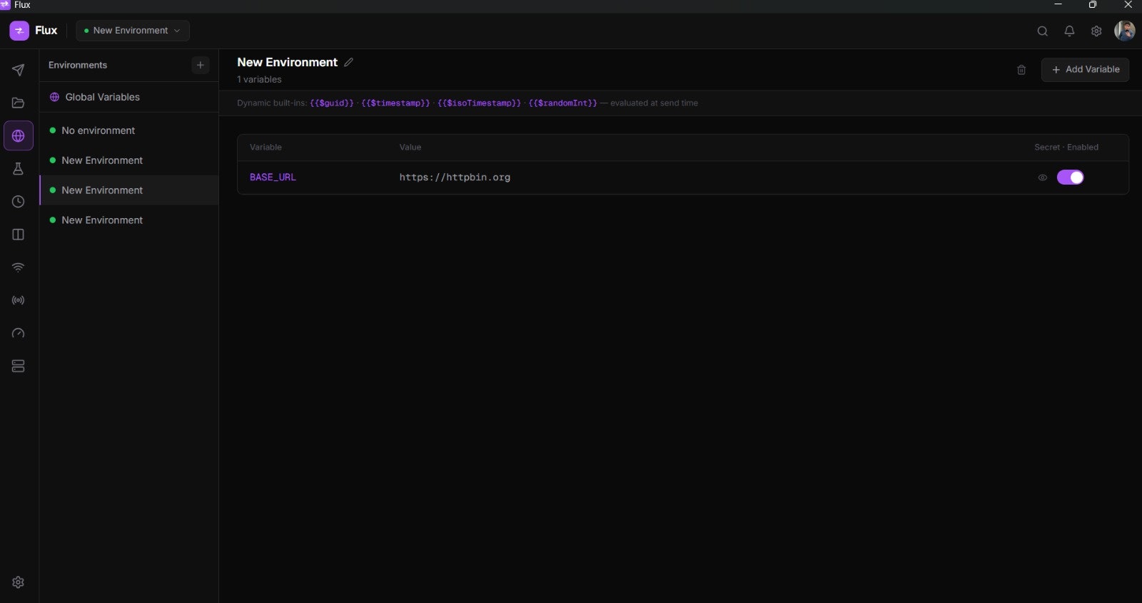The width and height of the screenshot is (1142, 603).
Task: Click the {{$timestamp}} built-in chip
Action: (x=395, y=103)
